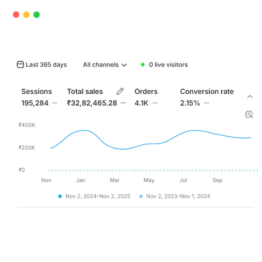Open the Last 365 days date range picker

coord(46,65)
